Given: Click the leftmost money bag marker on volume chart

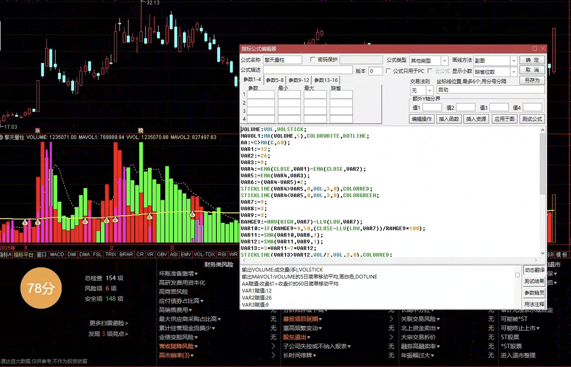Looking at the screenshot, I should tap(25, 223).
